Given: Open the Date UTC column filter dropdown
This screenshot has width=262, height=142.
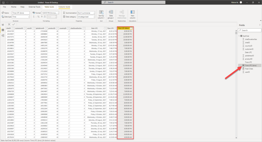Looking at the screenshot, I should [105, 28].
